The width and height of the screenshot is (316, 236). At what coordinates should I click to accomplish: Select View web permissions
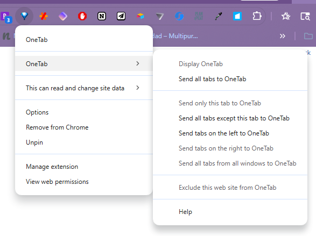[x=84, y=182]
